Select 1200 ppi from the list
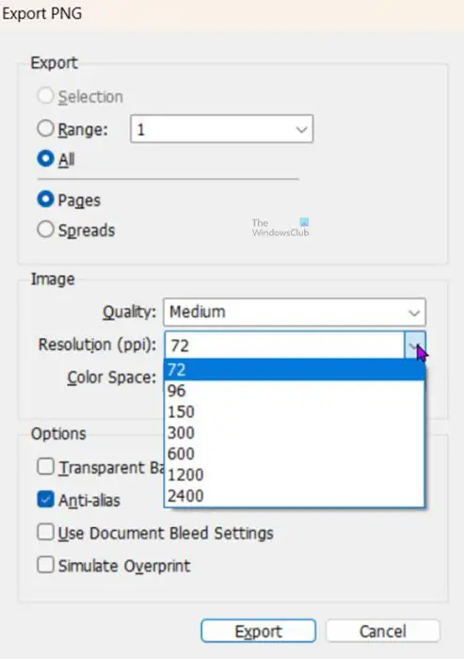The width and height of the screenshot is (464, 659). (x=295, y=474)
